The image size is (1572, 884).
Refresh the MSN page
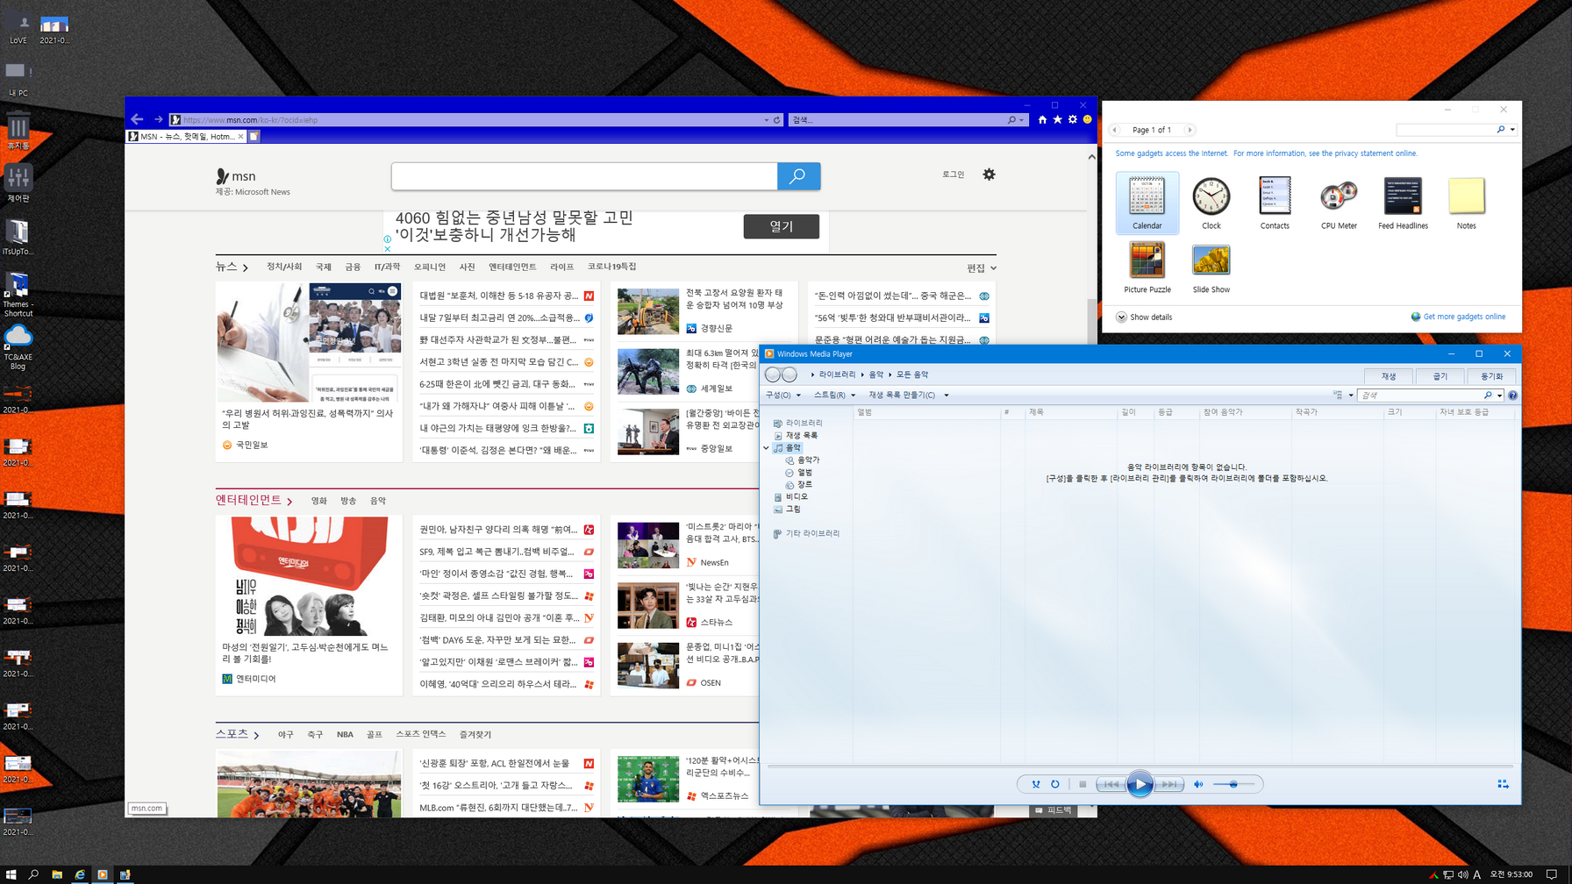pyautogui.click(x=776, y=120)
